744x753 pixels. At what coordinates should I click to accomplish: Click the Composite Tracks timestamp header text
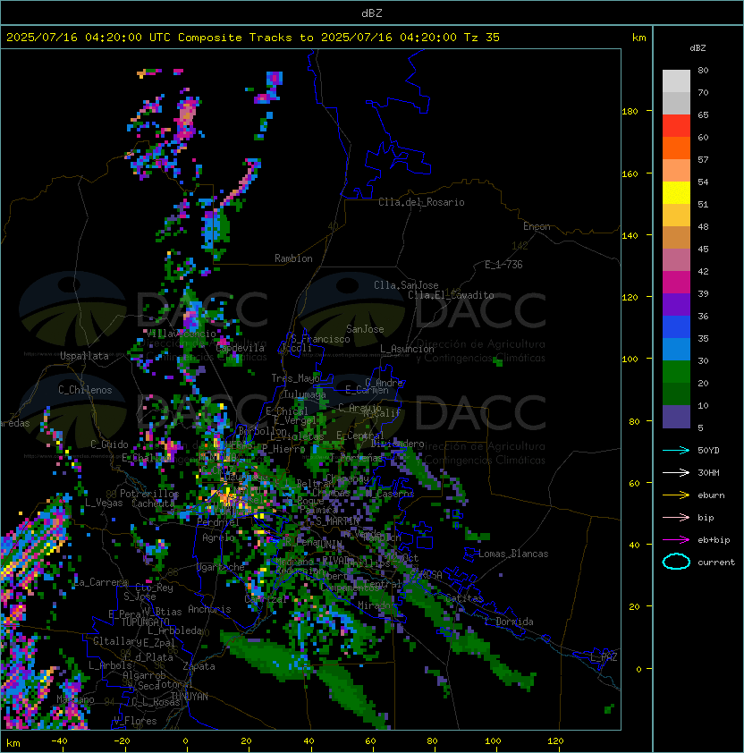click(253, 38)
